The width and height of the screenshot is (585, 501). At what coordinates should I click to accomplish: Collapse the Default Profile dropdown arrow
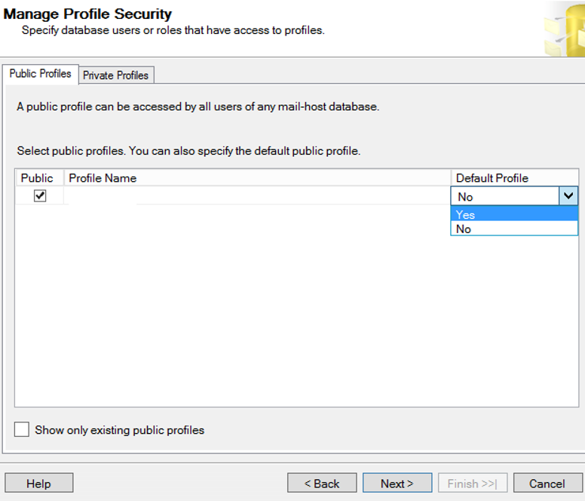[568, 196]
